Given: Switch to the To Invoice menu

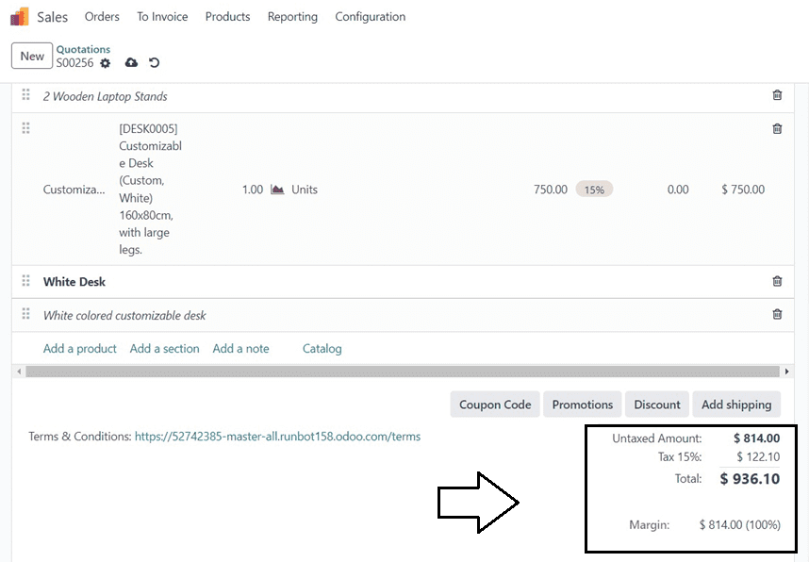Looking at the screenshot, I should pos(161,16).
